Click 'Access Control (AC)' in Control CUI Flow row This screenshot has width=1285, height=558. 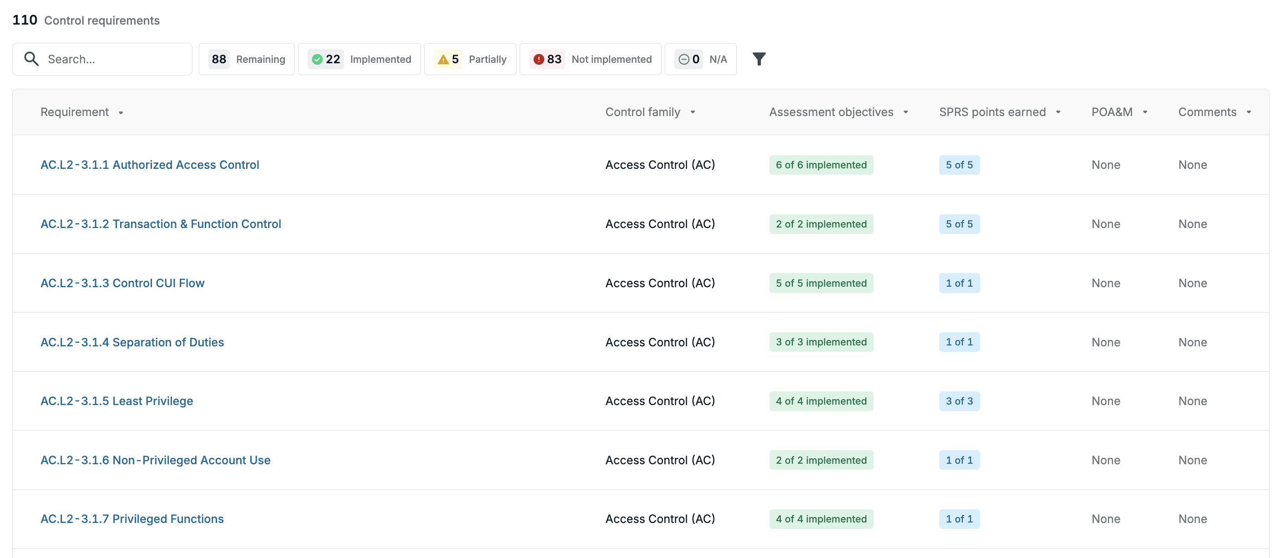click(x=660, y=283)
